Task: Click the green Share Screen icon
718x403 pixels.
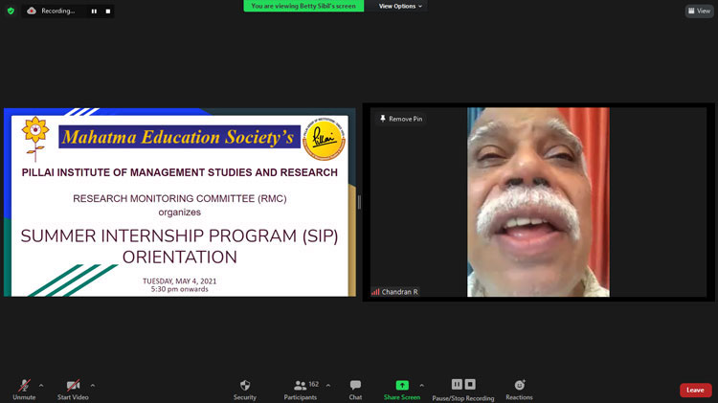Action: point(402,385)
